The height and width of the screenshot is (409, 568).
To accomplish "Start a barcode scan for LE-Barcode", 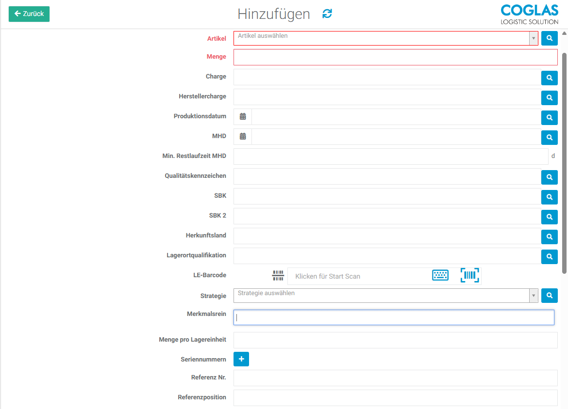I will click(x=469, y=275).
